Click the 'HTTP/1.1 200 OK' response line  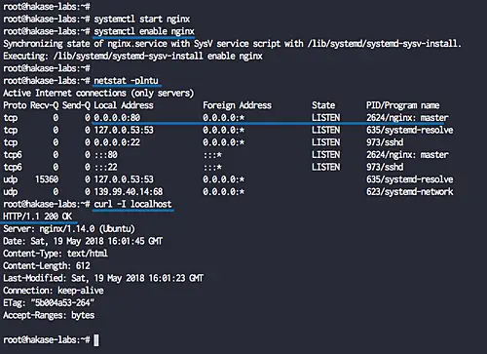coord(38,216)
